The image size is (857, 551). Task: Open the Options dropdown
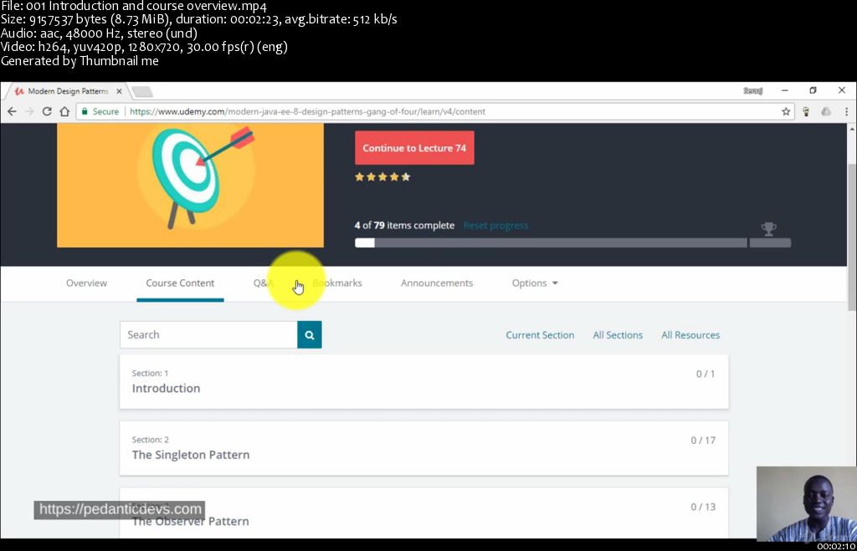pyautogui.click(x=535, y=283)
